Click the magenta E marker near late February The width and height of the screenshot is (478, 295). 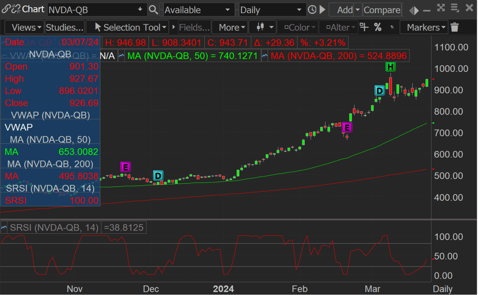tap(347, 128)
